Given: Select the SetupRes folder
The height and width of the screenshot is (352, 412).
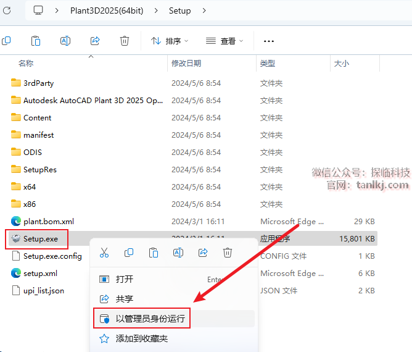Looking at the screenshot, I should click(x=40, y=170).
